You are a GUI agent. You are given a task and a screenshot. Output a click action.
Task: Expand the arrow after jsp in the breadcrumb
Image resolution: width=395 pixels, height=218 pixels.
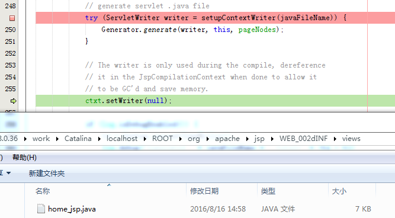[x=272, y=139]
